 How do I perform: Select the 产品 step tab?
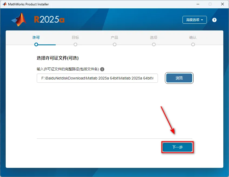[x=115, y=37]
